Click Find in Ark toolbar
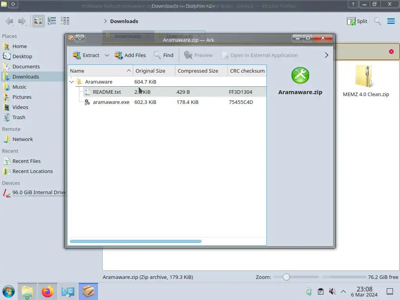This screenshot has height=300, width=400. pos(164,55)
